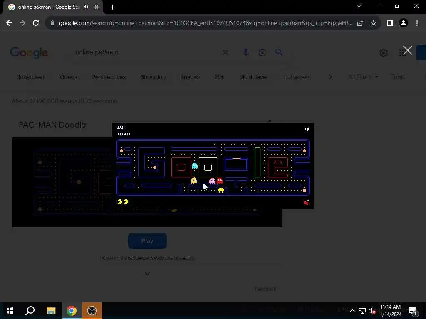This screenshot has width=426, height=319.
Task: Open the notification center icon
Action: pyautogui.click(x=413, y=311)
